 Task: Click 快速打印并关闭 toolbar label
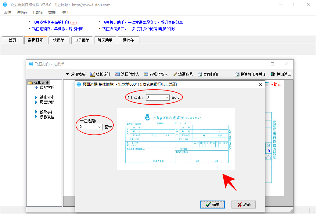click(253, 74)
